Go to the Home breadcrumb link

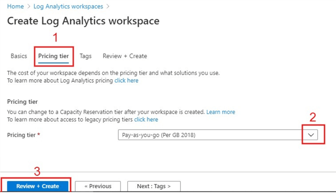click(x=15, y=6)
